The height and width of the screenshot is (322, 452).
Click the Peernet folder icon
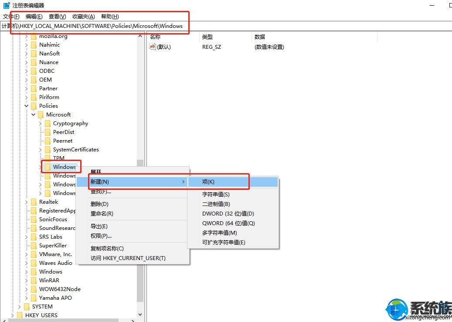pyautogui.click(x=48, y=141)
